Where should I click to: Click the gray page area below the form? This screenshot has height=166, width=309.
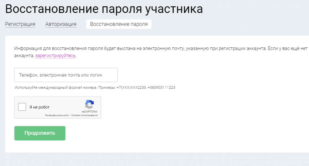(x=154, y=159)
